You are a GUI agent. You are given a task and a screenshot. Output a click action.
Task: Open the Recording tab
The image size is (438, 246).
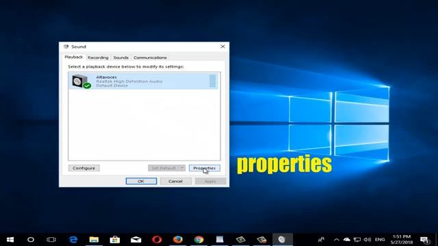tap(98, 57)
